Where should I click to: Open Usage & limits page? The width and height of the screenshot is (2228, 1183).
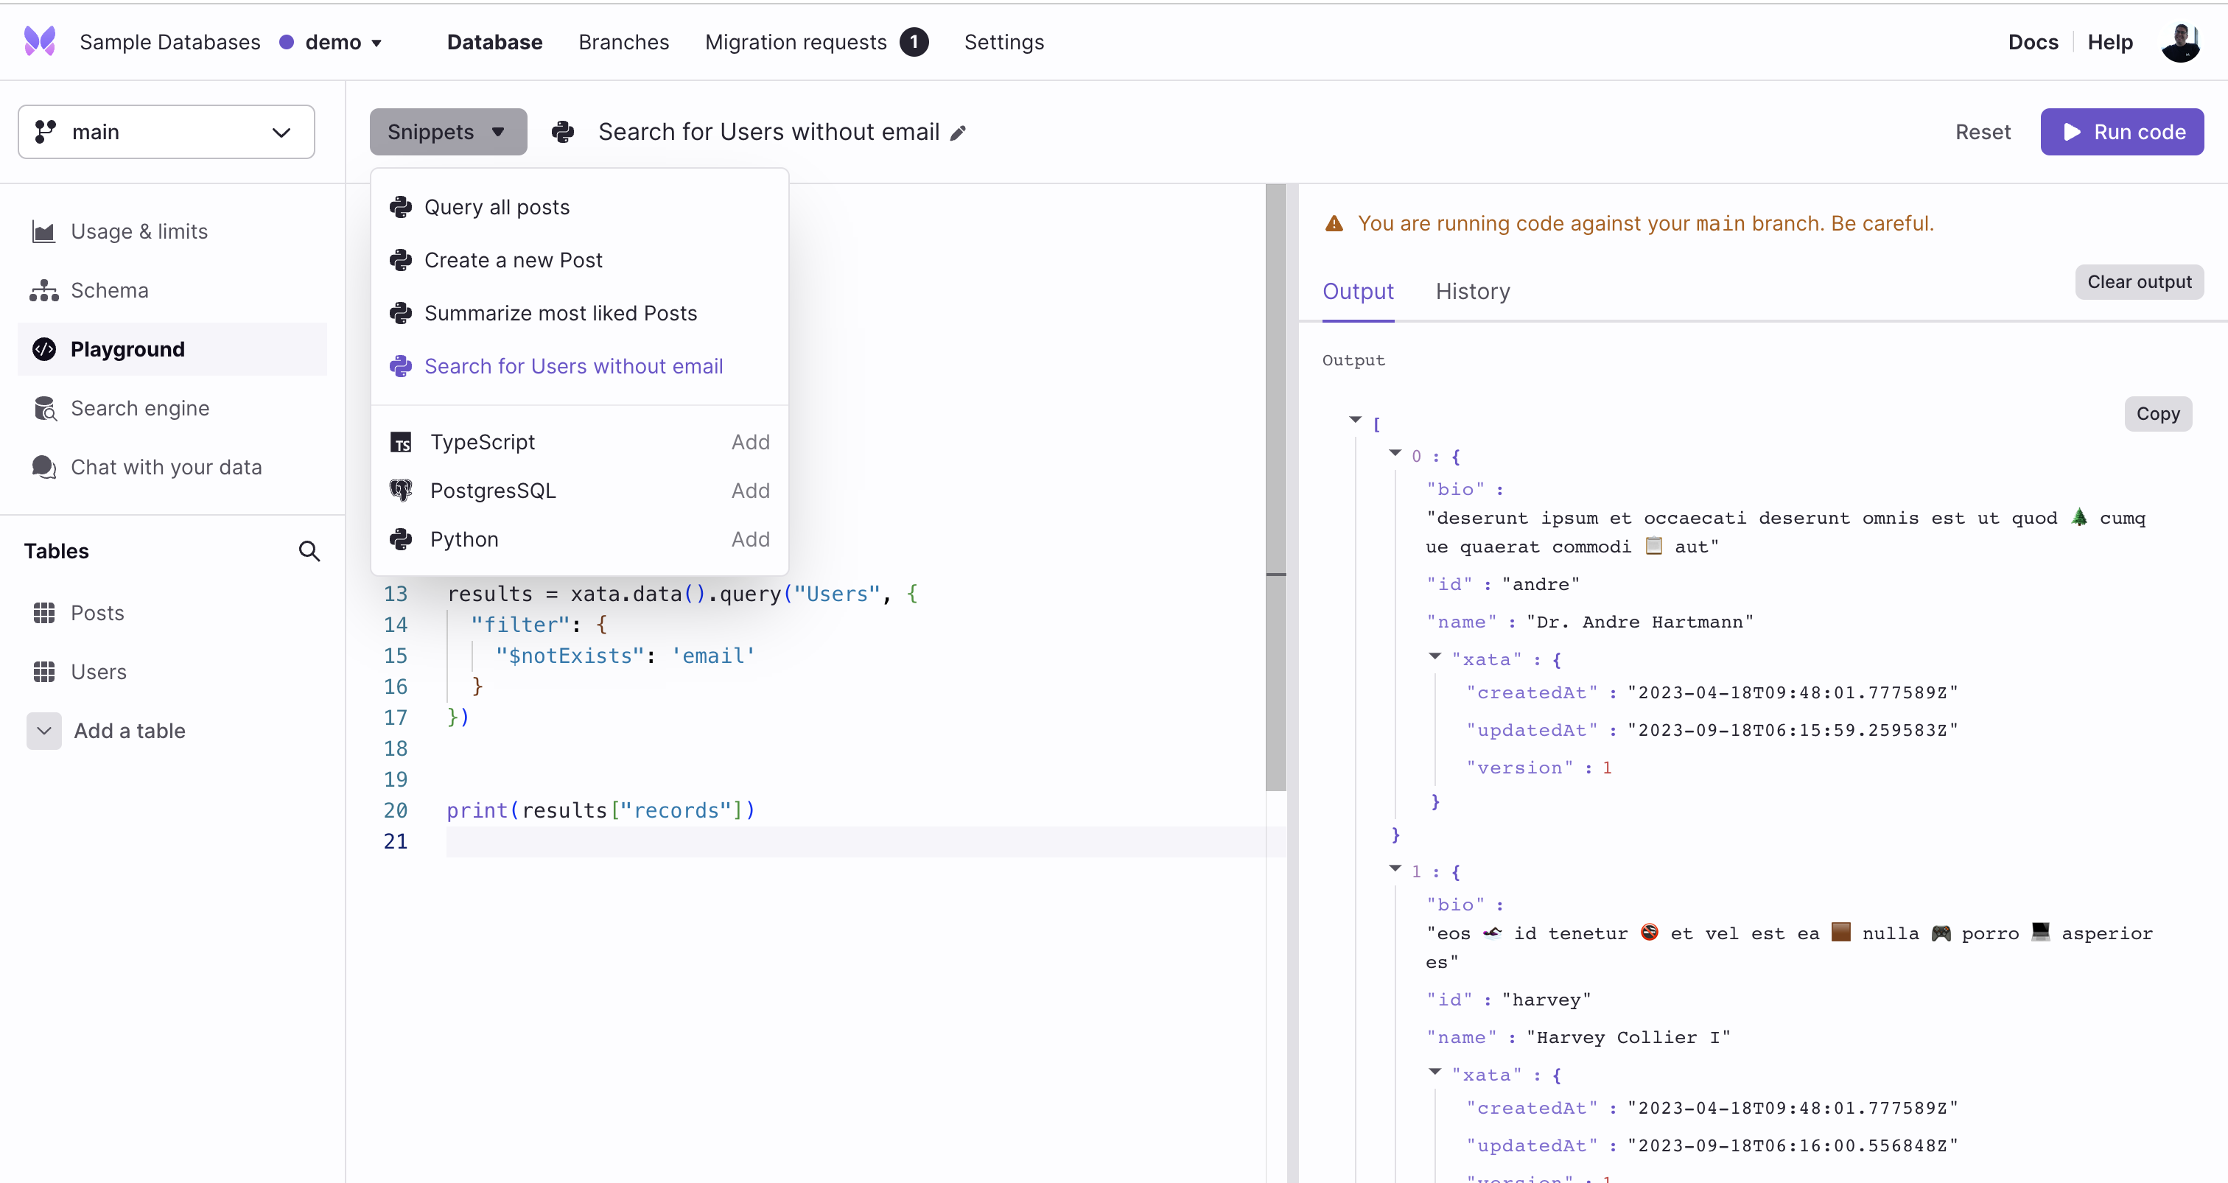click(139, 232)
